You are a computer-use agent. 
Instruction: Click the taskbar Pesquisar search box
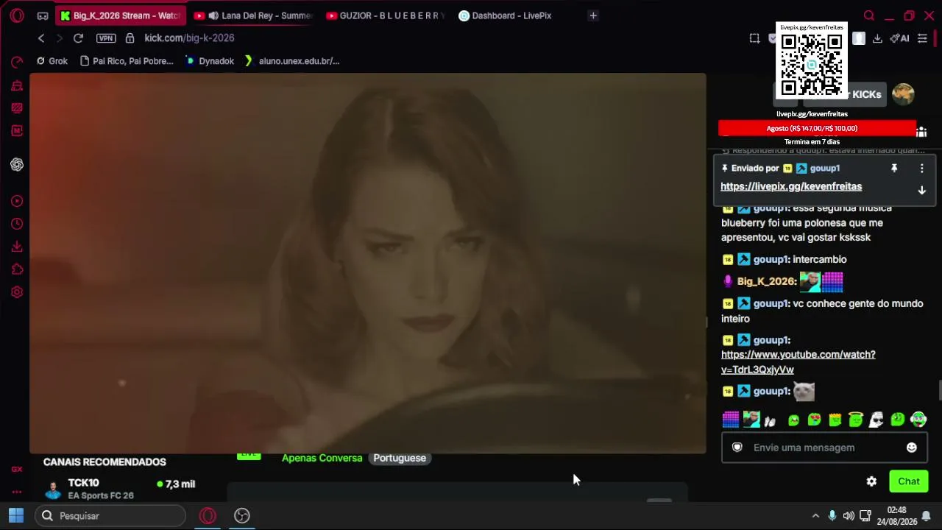(x=110, y=516)
